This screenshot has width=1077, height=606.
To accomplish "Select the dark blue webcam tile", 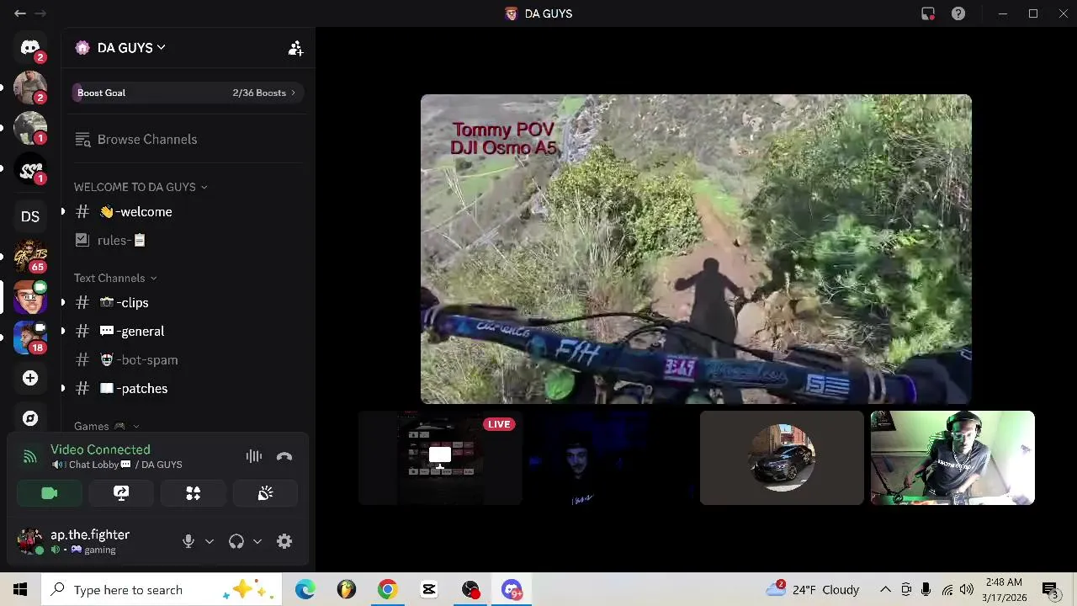I will (x=611, y=458).
